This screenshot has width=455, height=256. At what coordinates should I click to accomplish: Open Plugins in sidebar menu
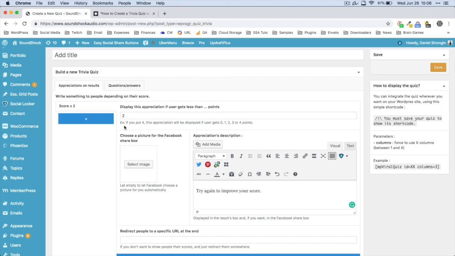[x=17, y=235]
